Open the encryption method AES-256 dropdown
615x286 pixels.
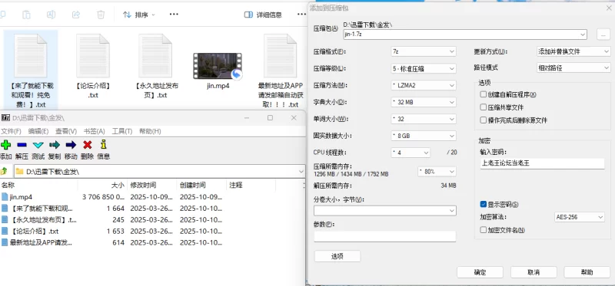[x=580, y=217]
